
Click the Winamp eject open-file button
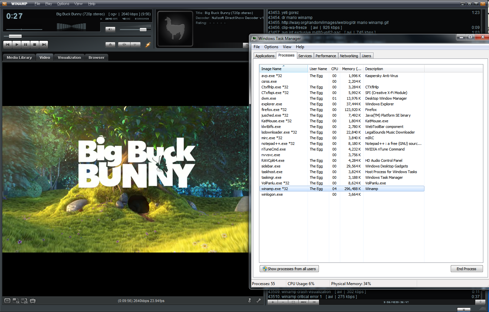pos(111,45)
